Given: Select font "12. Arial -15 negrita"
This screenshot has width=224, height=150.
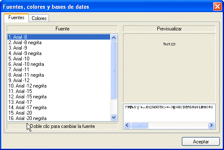Looking at the screenshot, I should click(59, 97).
